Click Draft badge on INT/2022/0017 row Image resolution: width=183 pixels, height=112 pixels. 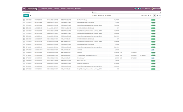tap(153, 50)
